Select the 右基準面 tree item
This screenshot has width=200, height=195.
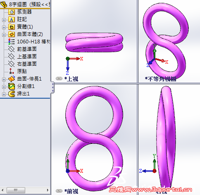pos(27,64)
